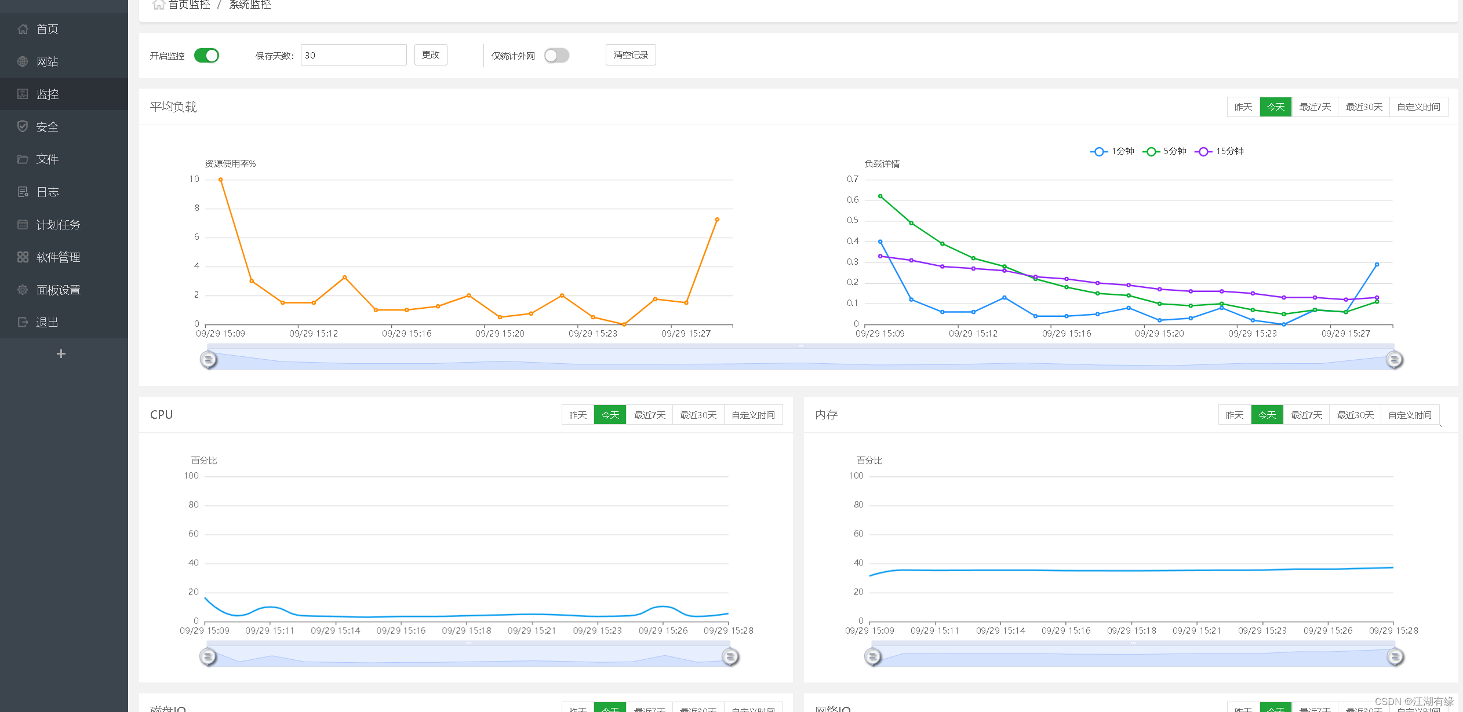Toggle the 1分钟 legend series
1463x712 pixels.
pyautogui.click(x=1112, y=151)
